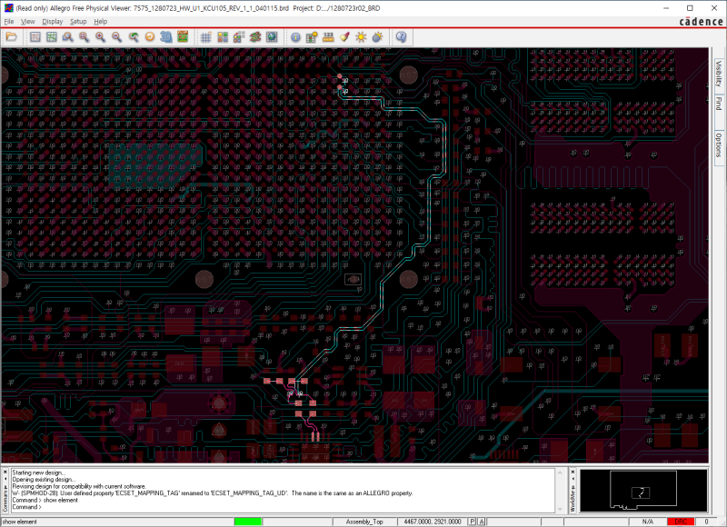The image size is (727, 527).
Task: Click the Open file folder icon
Action: click(12, 37)
